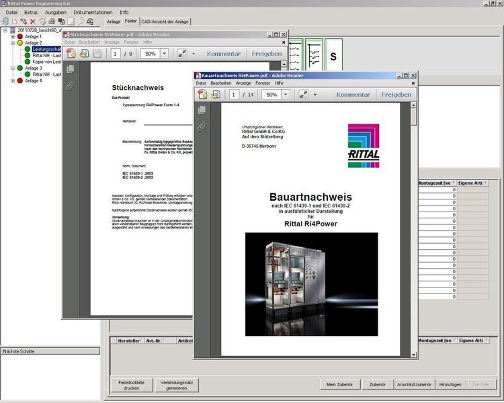
Task: Open filter on Hersteller column header
Action: coord(141,341)
